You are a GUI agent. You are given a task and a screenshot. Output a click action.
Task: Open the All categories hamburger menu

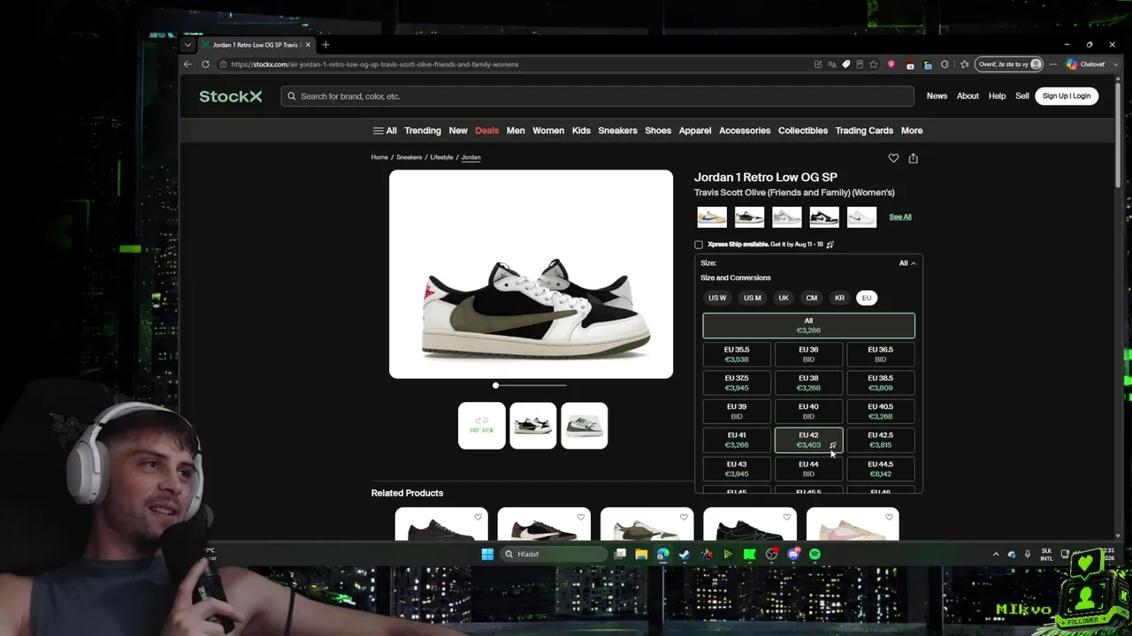pyautogui.click(x=385, y=131)
